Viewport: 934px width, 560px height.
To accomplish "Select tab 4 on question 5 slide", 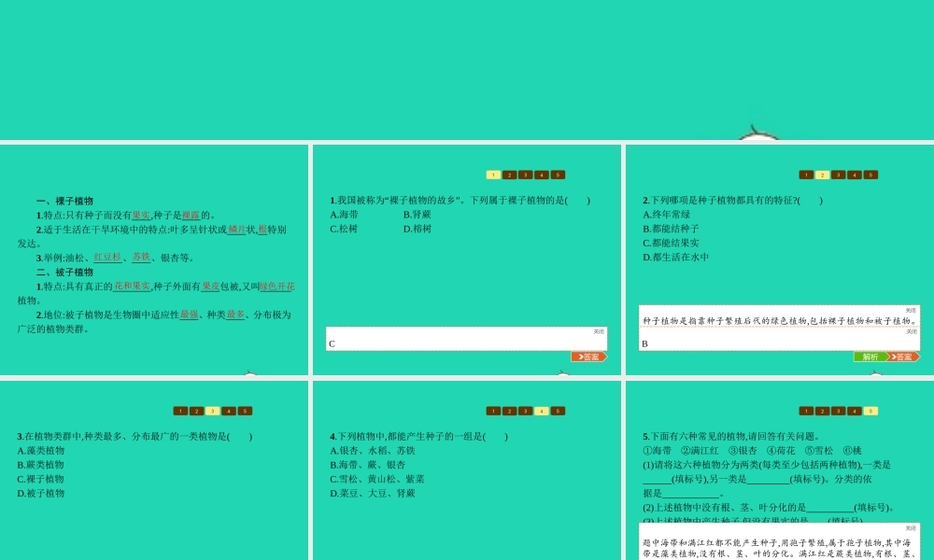I will pos(855,412).
